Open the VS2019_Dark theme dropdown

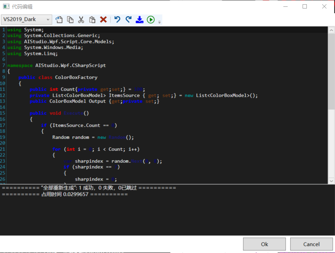click(26, 20)
